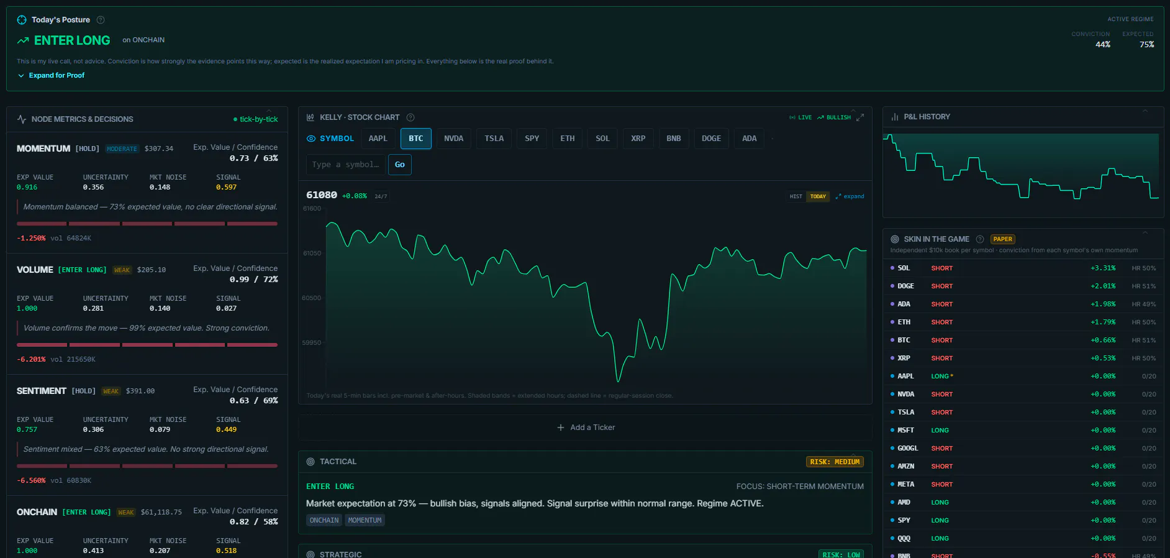Collapse the Node Metrics & Decisions panel

pyautogui.click(x=269, y=111)
